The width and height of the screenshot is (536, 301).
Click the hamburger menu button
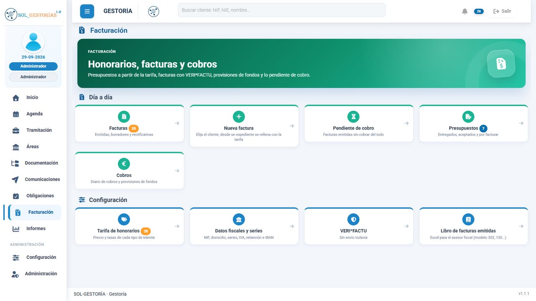pos(87,11)
